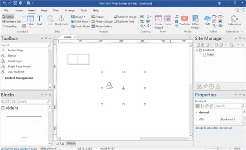
Task: Pin the Properties panel
Action: (240, 95)
